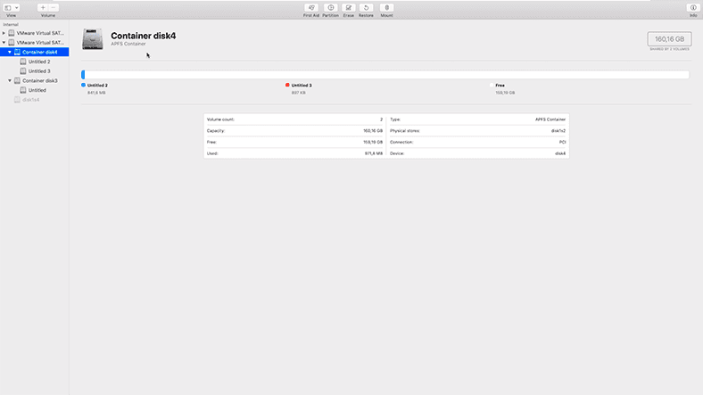Expand first VMware Virtual SATA disk

pos(4,33)
